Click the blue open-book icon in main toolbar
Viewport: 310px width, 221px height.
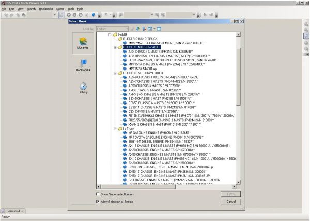coord(94,15)
